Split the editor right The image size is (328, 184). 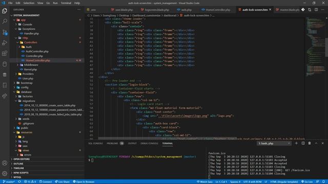tap(316, 10)
